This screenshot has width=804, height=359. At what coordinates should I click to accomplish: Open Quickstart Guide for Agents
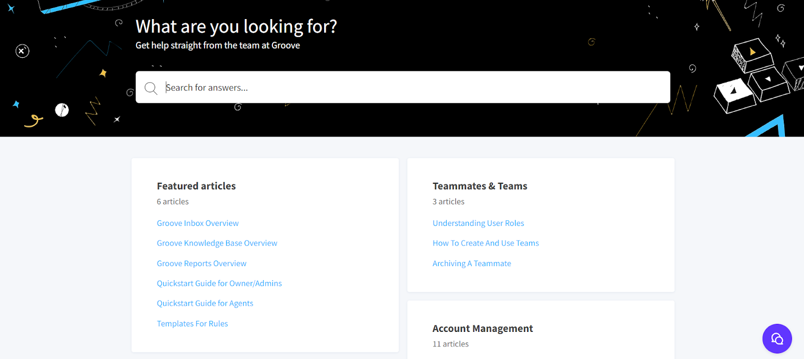click(x=205, y=304)
